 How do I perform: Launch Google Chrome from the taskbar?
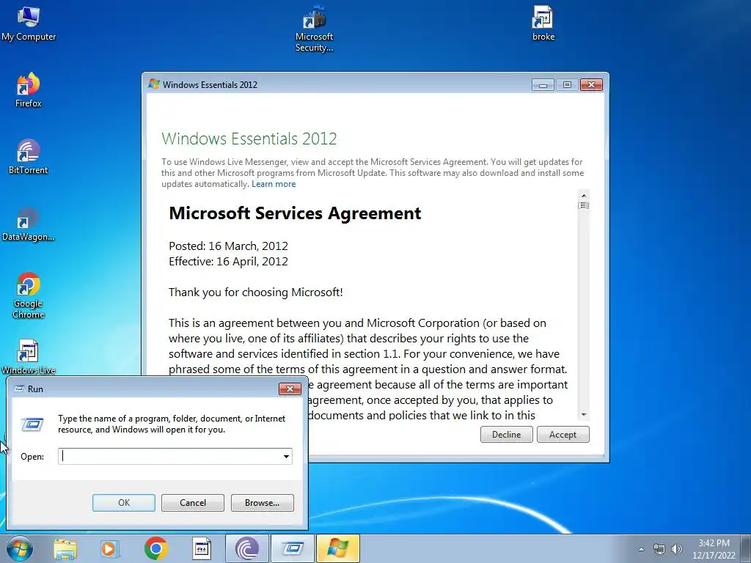click(x=155, y=548)
